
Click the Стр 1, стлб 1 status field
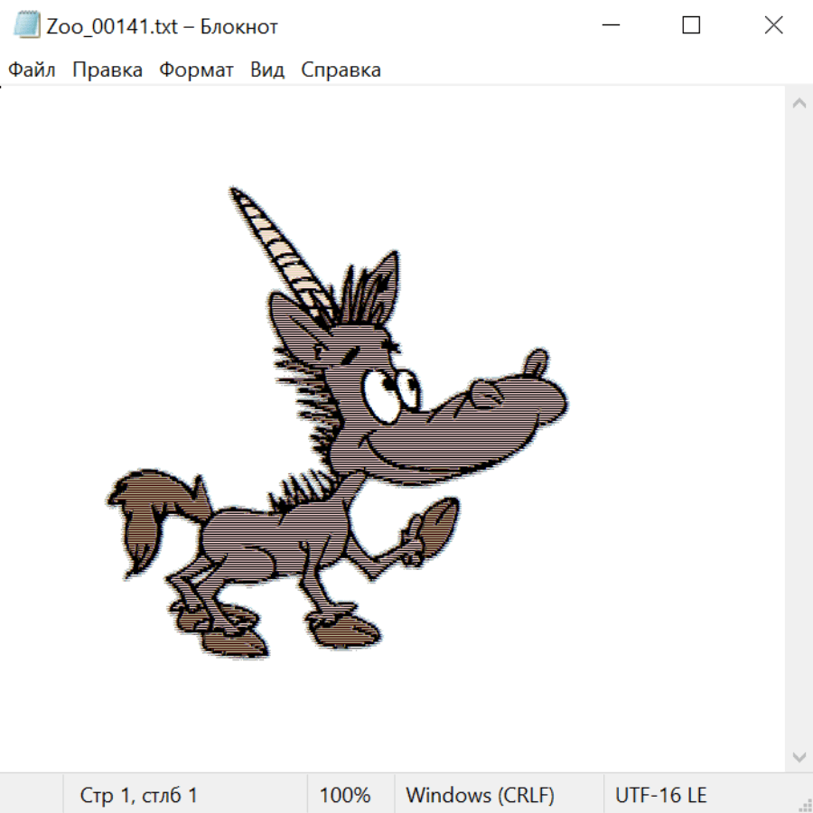(139, 795)
